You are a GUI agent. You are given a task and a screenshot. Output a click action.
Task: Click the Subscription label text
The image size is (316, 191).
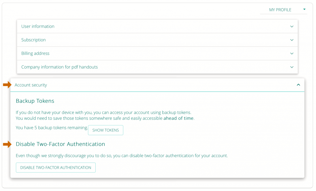(33, 40)
